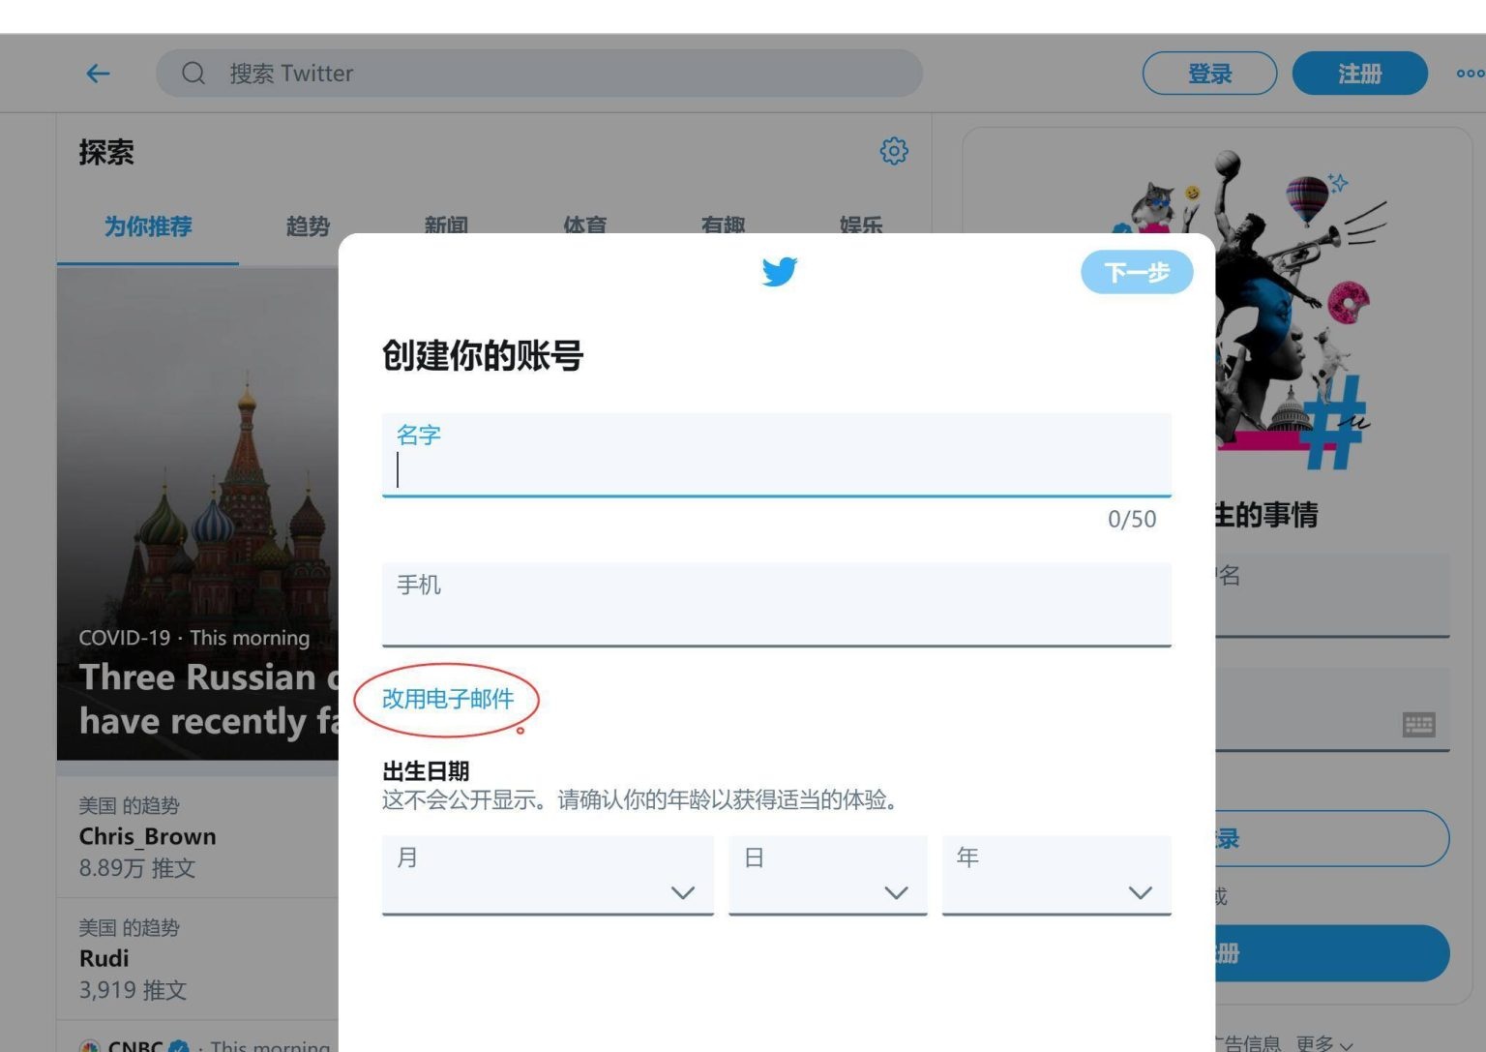Click the 改用电子邮件 link
1486x1052 pixels.
coord(446,699)
